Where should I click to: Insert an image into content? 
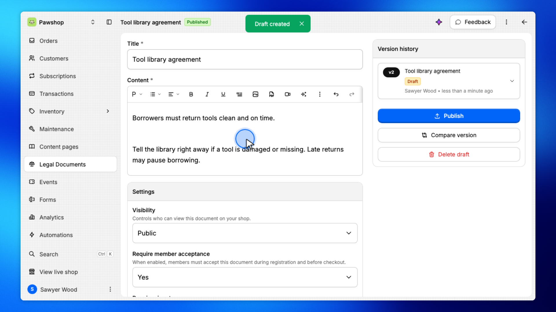click(x=255, y=94)
